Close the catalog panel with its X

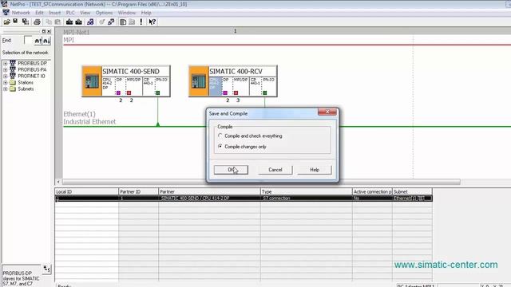pyautogui.click(x=49, y=31)
